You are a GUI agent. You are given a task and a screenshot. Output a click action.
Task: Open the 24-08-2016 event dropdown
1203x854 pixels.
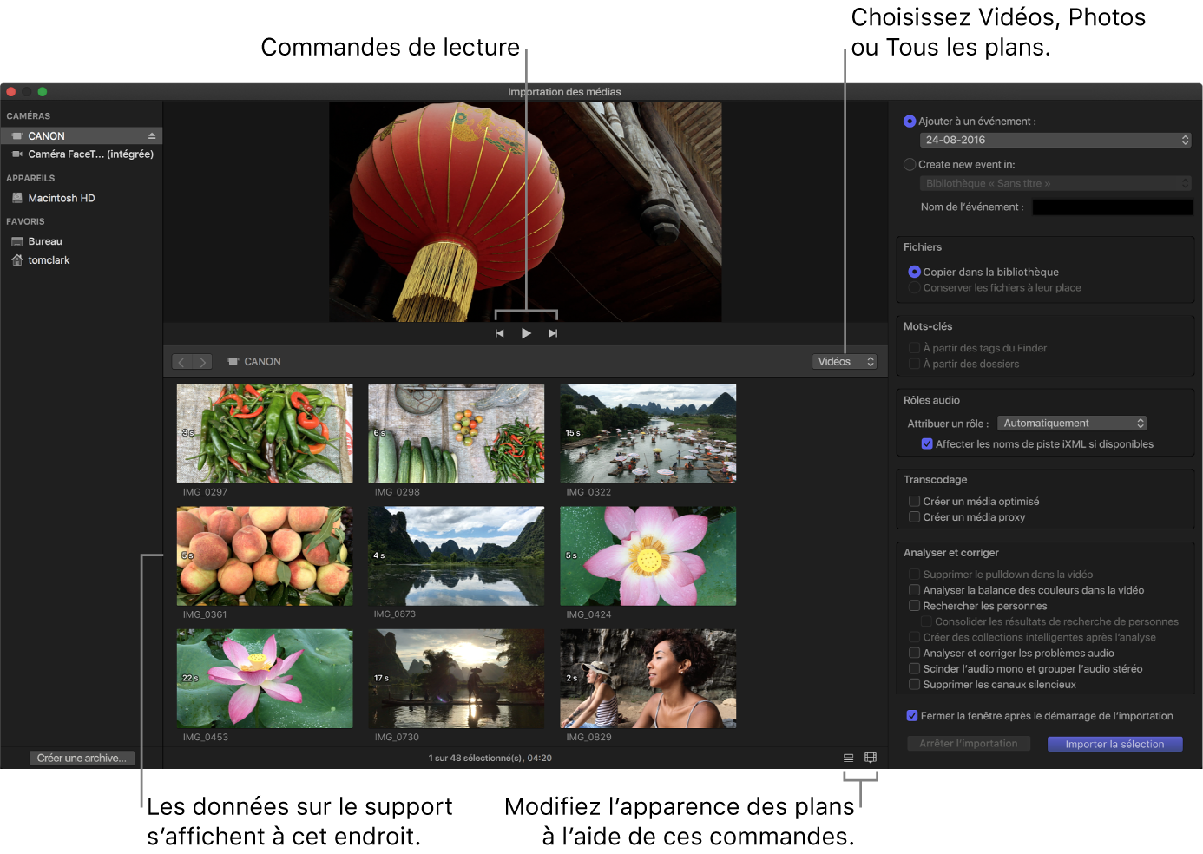click(1055, 140)
